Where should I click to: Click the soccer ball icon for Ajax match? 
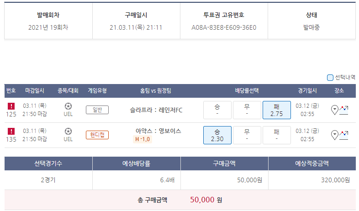pos(68,132)
